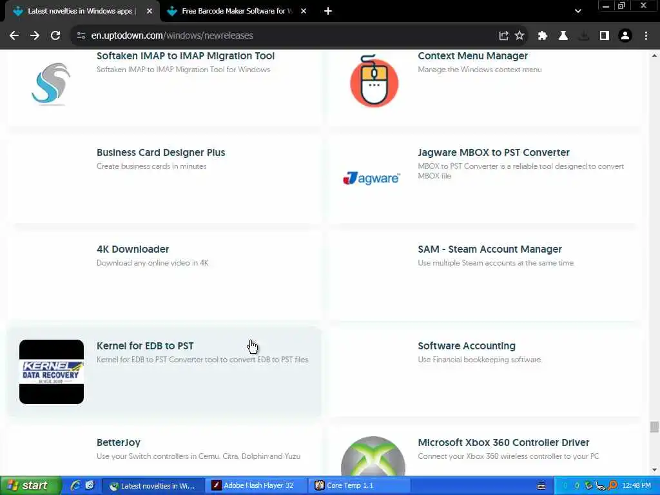This screenshot has width=660, height=495.
Task: Open the Downloads icon in toolbar
Action: click(583, 36)
